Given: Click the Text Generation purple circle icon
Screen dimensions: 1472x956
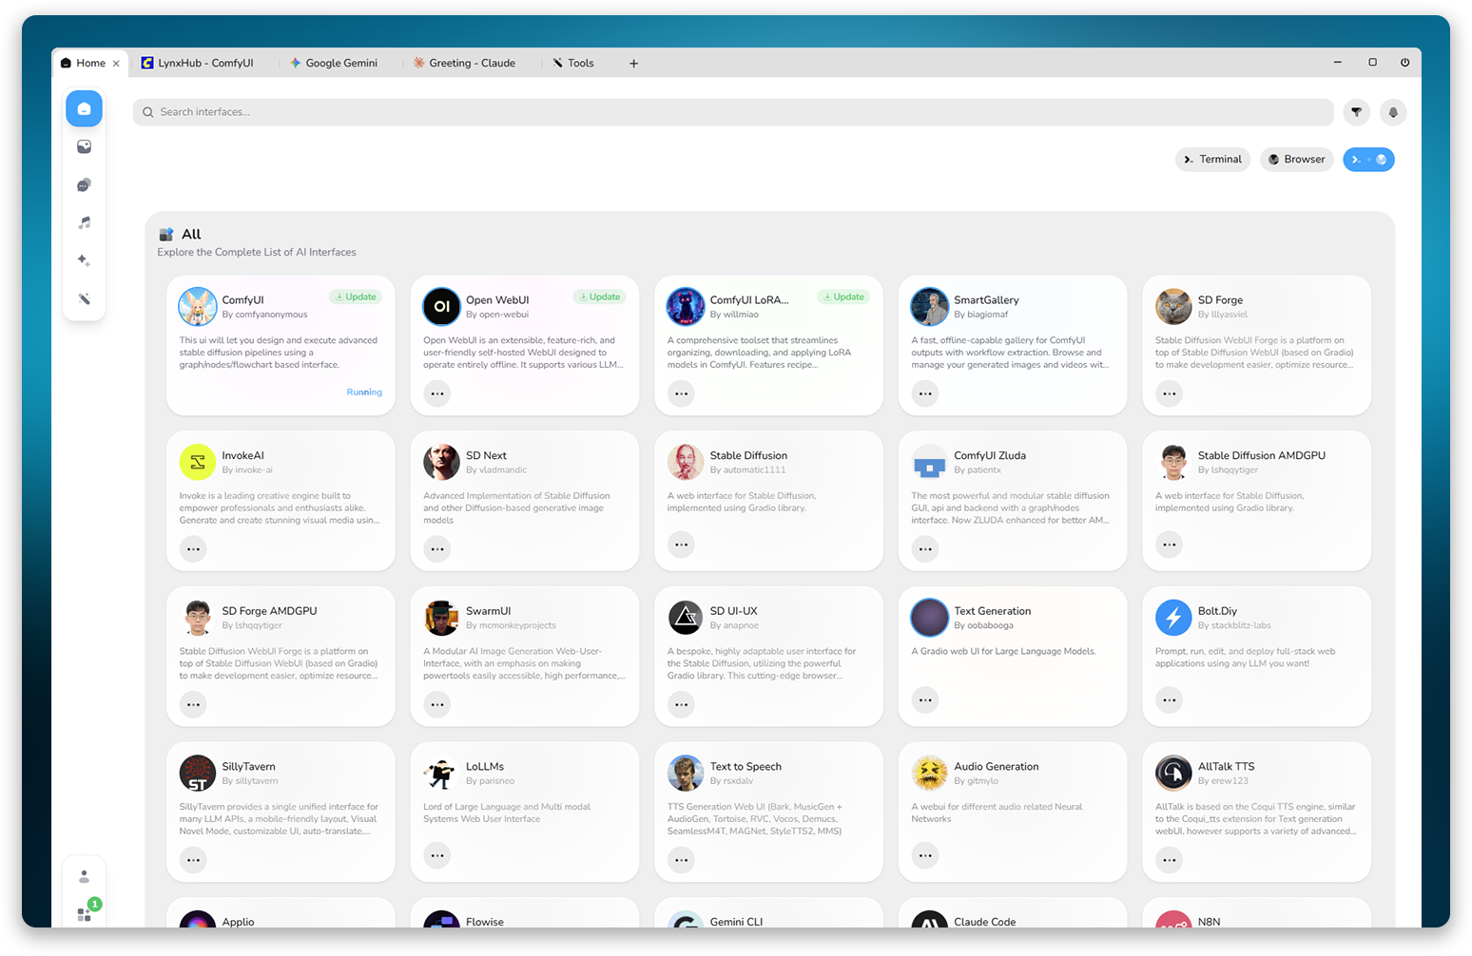Looking at the screenshot, I should point(929,618).
